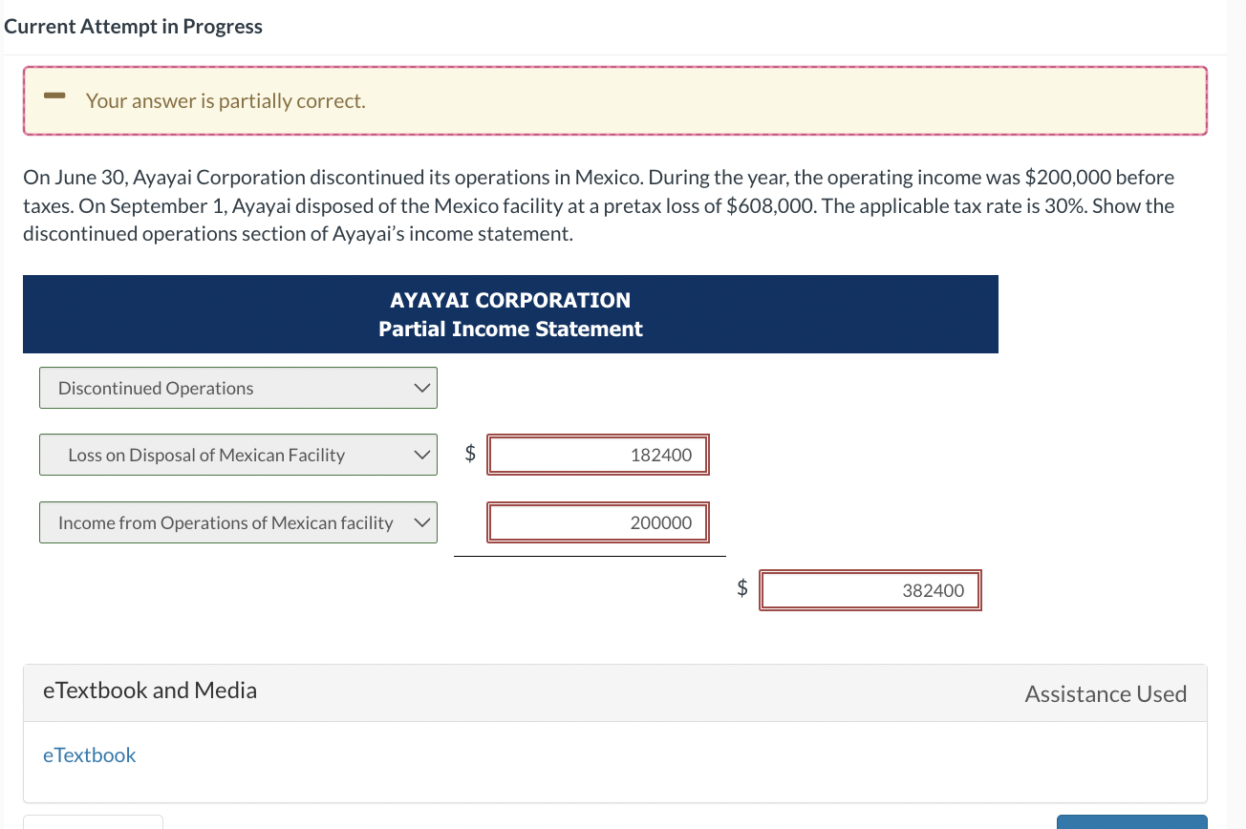The height and width of the screenshot is (829, 1246).
Task: Expand the Loss on Disposal of Mexican Facility dropdown
Action: click(237, 455)
